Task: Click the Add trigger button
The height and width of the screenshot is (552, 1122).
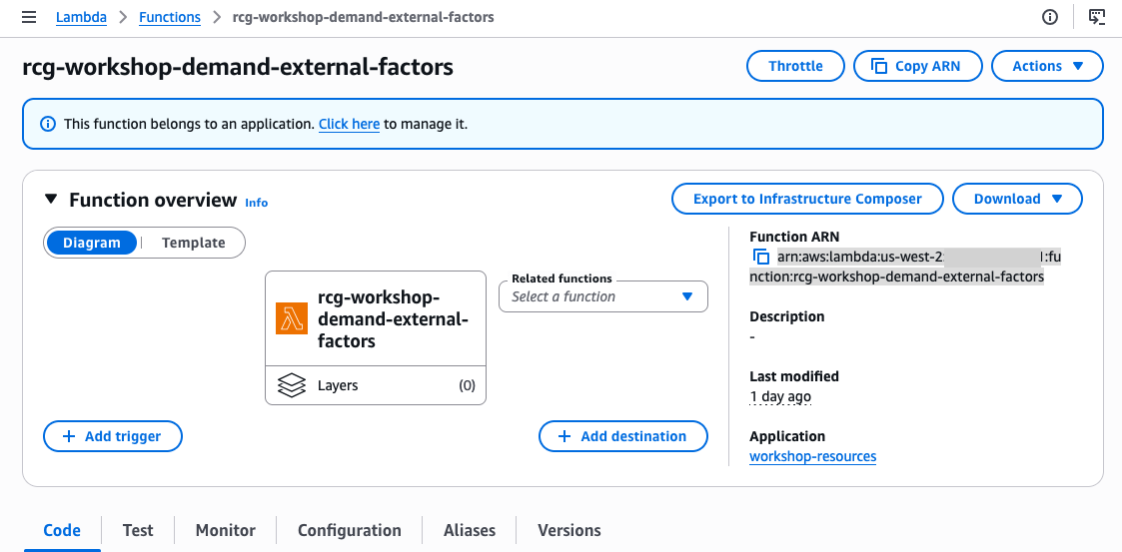Action: (113, 436)
